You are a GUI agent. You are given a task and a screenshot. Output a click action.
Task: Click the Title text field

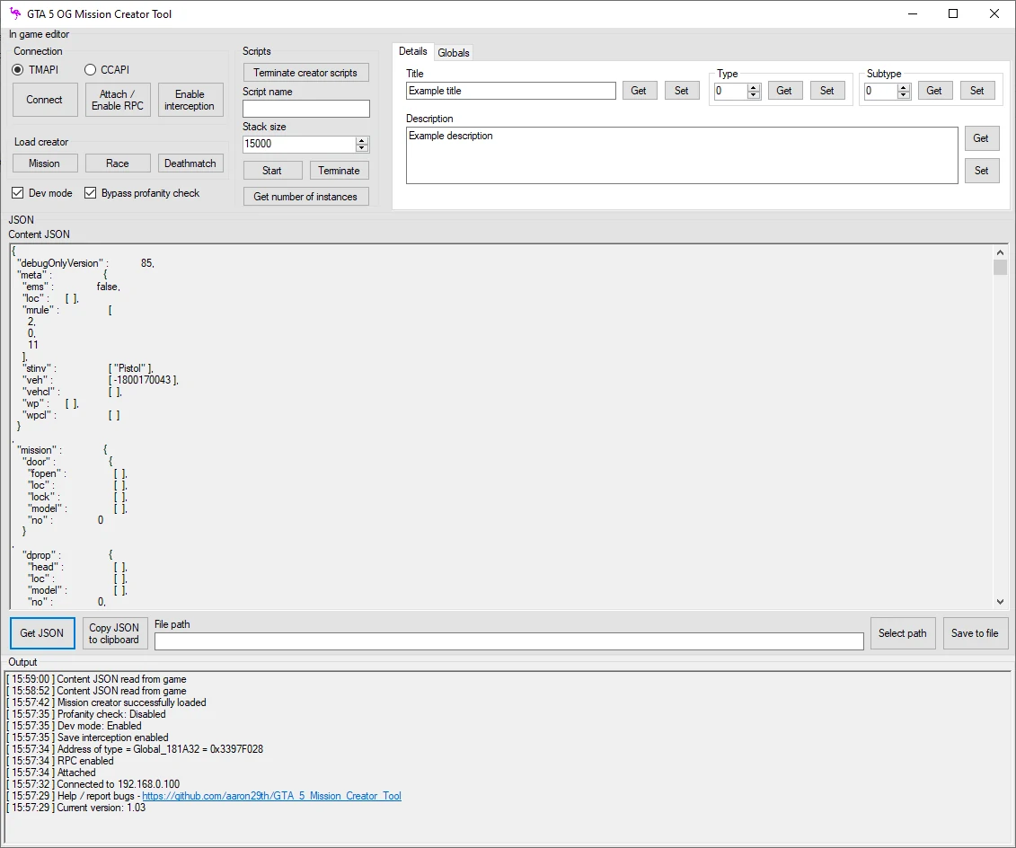[x=511, y=91]
